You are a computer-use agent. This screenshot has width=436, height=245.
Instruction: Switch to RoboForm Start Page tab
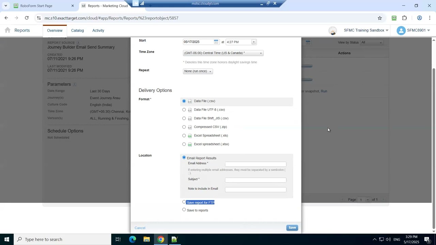pos(44,6)
